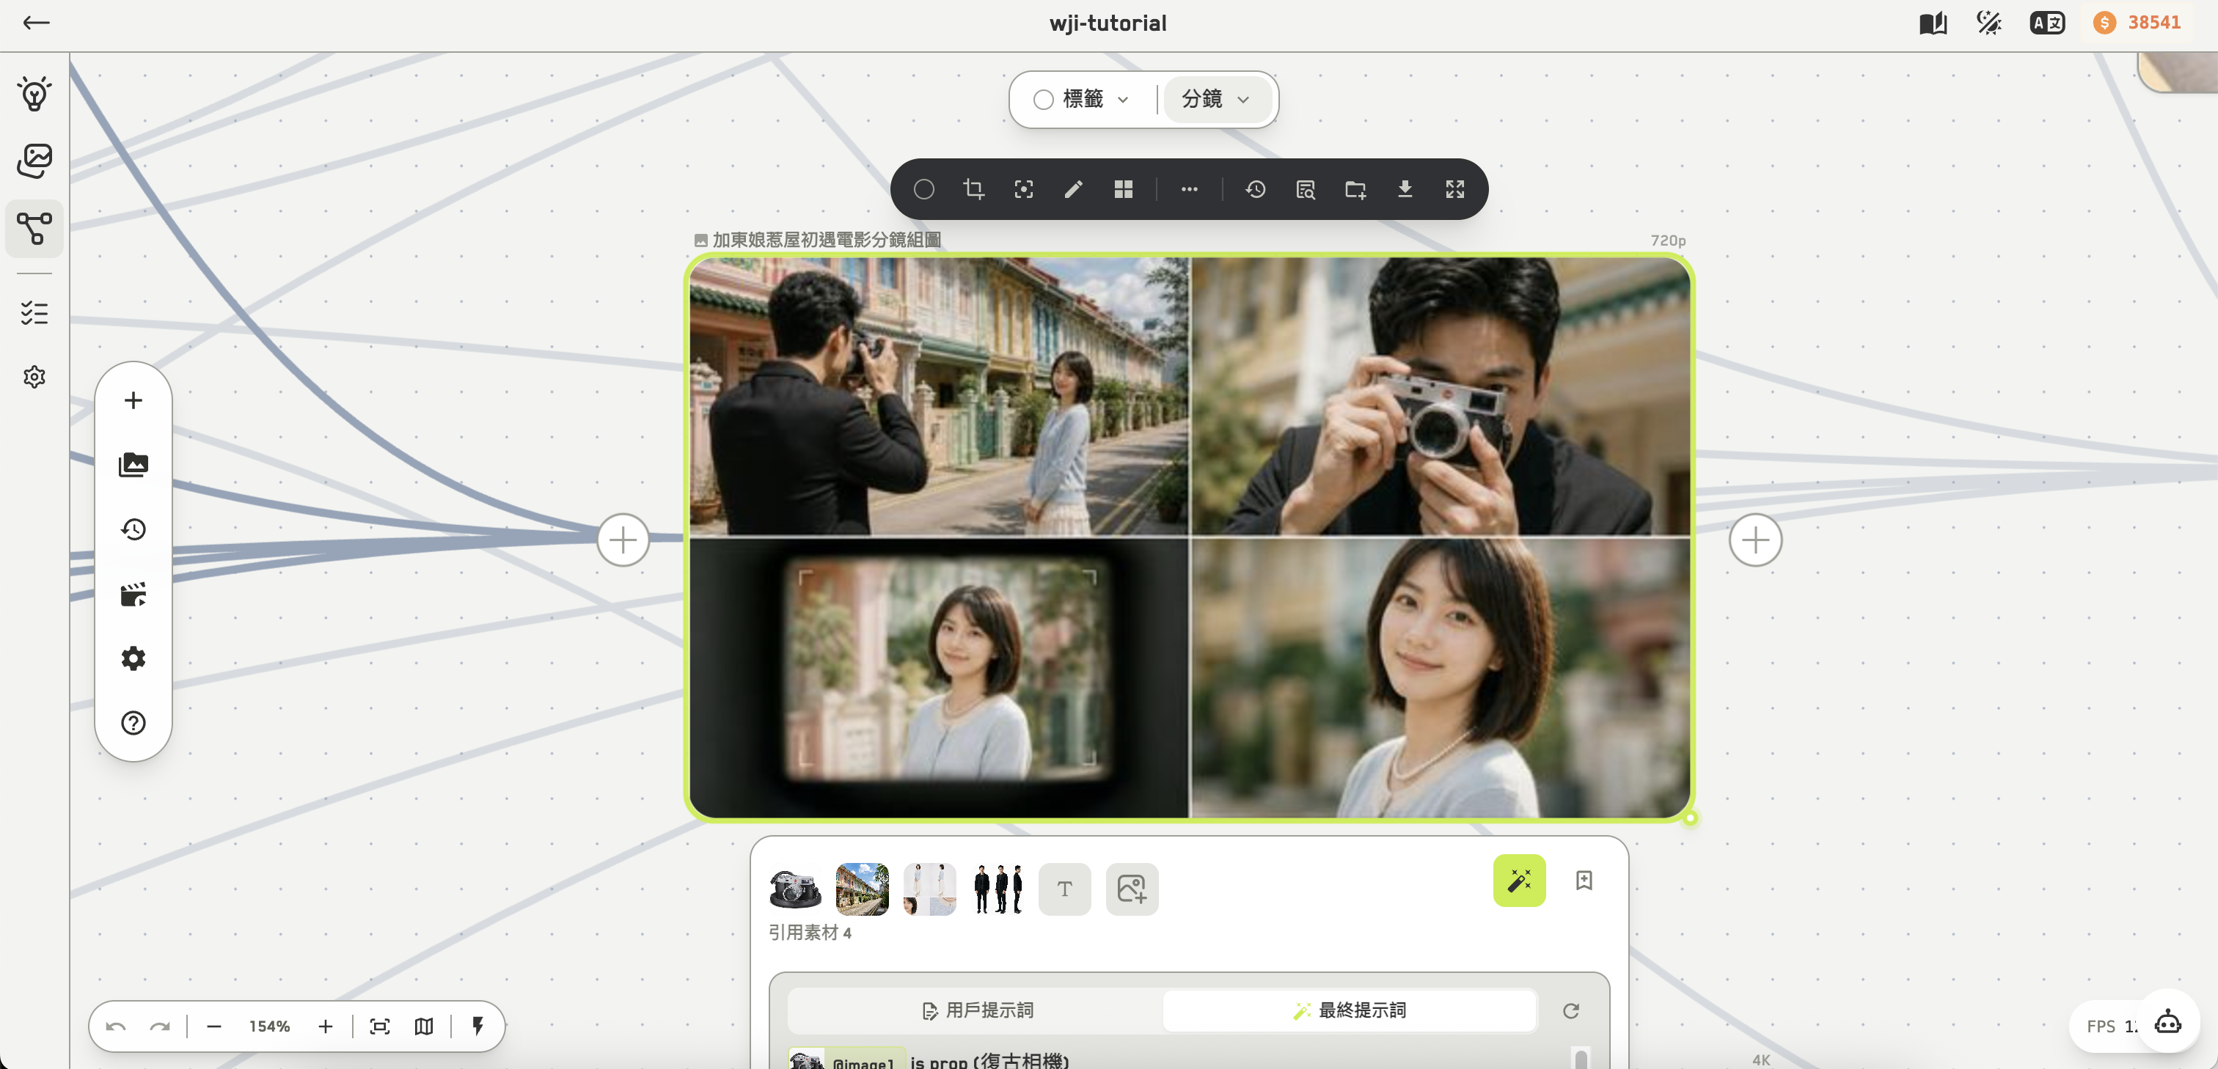Select the pencil edit tool
Screen dimensions: 2218x1069
pos(1074,189)
